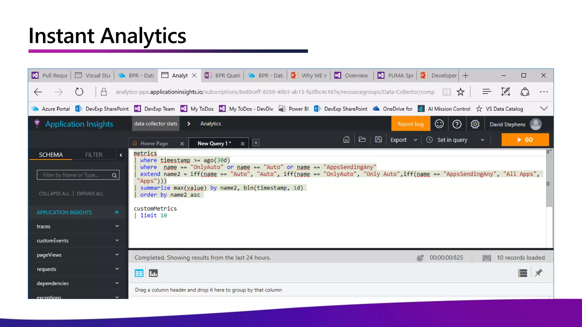Screen dimensions: 582x327
Task: Switch to BPR Queri browser tab
Action: click(223, 76)
